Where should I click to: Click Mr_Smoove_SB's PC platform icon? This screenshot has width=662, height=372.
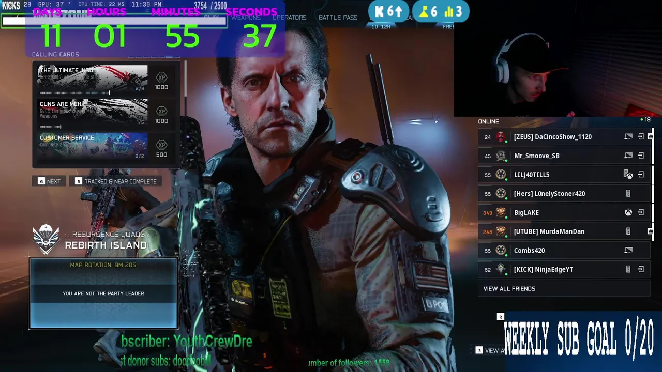point(628,156)
